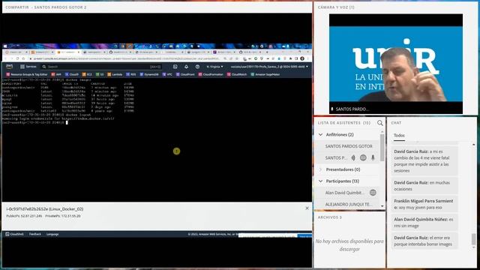The width and height of the screenshot is (480, 270).
Task: Click globe icon beside SANTOS P...
Action: pyautogui.click(x=363, y=157)
